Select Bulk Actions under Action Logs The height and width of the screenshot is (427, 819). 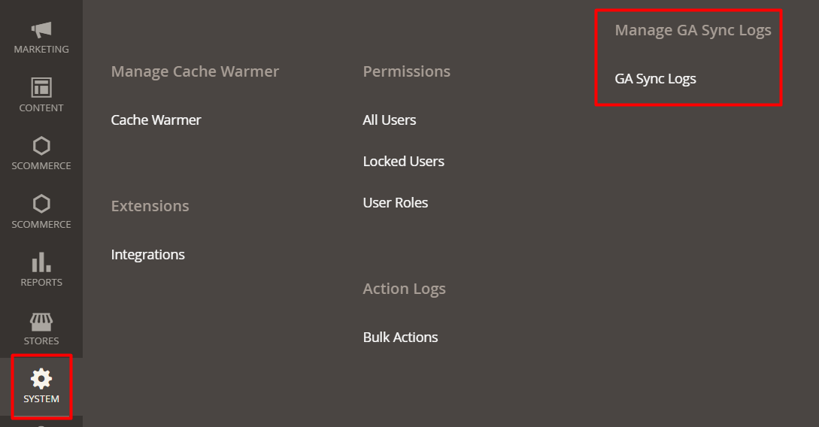pos(400,338)
